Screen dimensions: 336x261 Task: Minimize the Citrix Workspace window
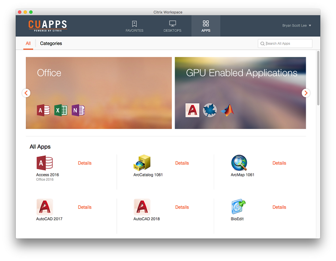click(x=25, y=12)
